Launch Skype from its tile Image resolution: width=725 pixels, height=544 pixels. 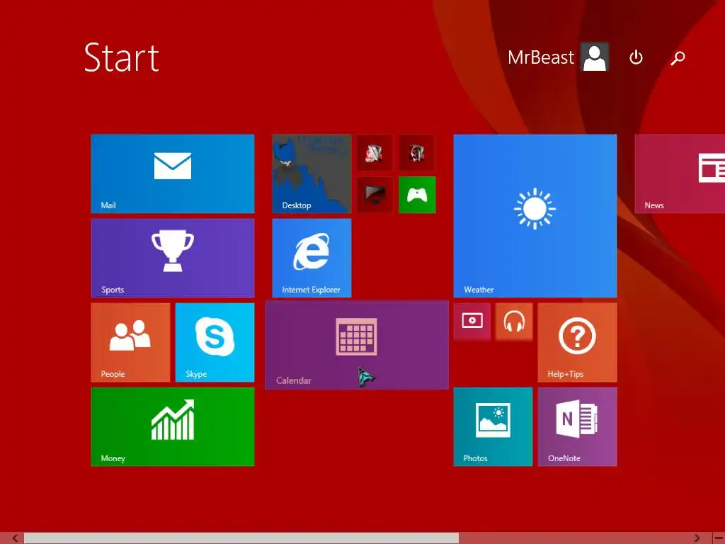coord(215,342)
